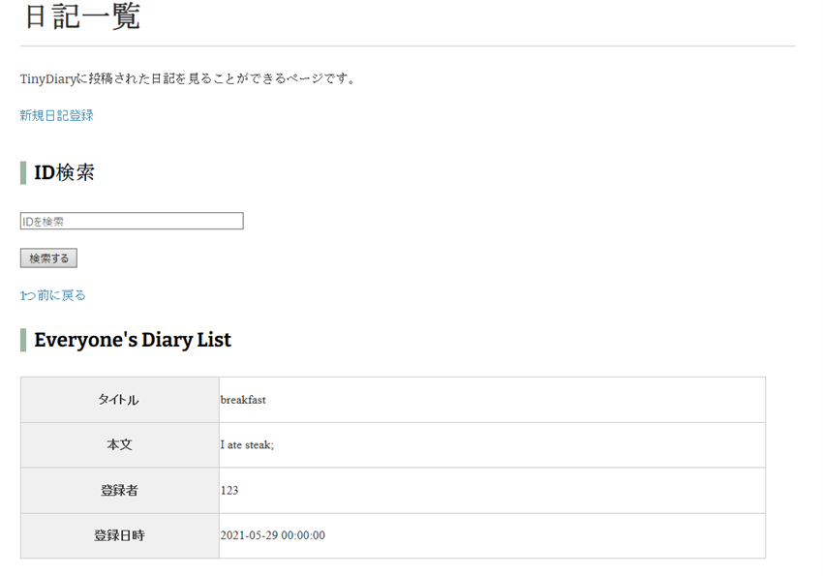Focus the IDを検索 input field
This screenshot has height=576, width=823.
coord(132,222)
